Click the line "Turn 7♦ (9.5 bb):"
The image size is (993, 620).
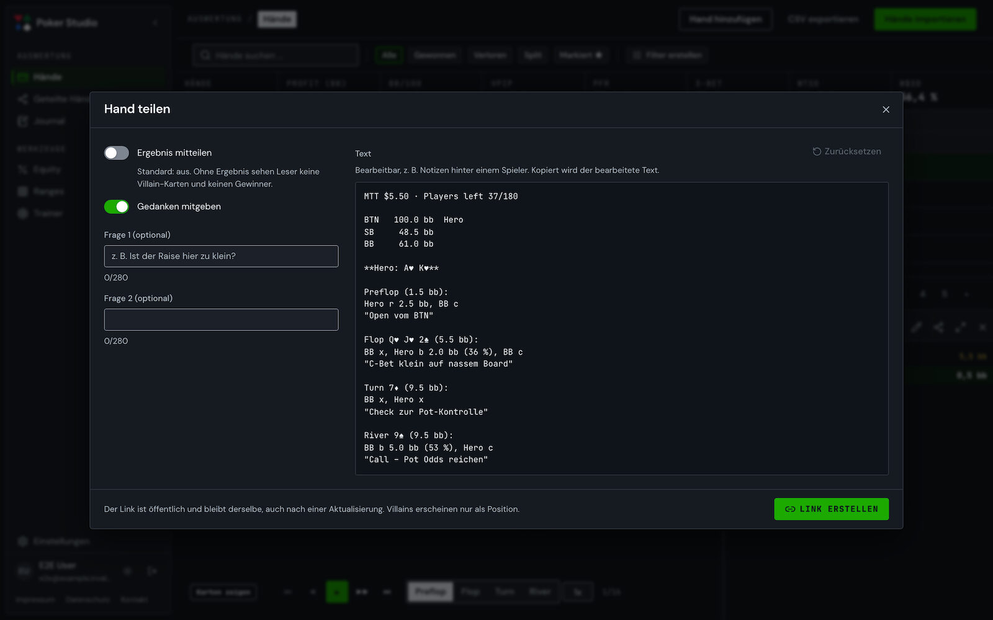click(x=406, y=387)
